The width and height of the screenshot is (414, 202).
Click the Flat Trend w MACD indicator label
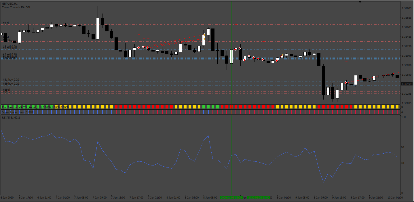tap(35, 107)
